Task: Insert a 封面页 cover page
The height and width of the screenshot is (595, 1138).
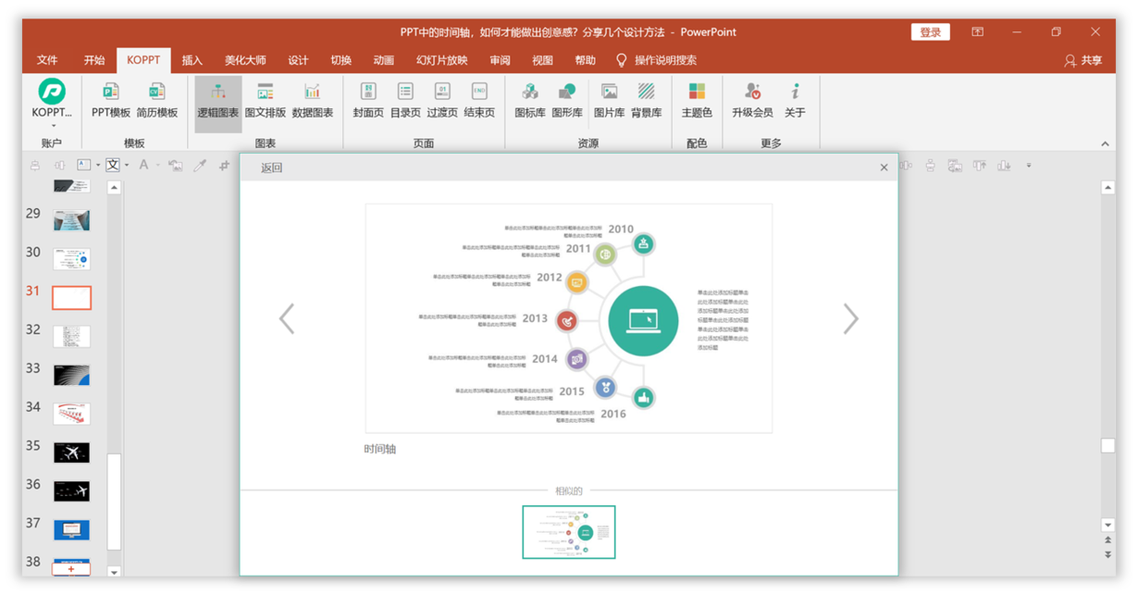Action: (368, 101)
